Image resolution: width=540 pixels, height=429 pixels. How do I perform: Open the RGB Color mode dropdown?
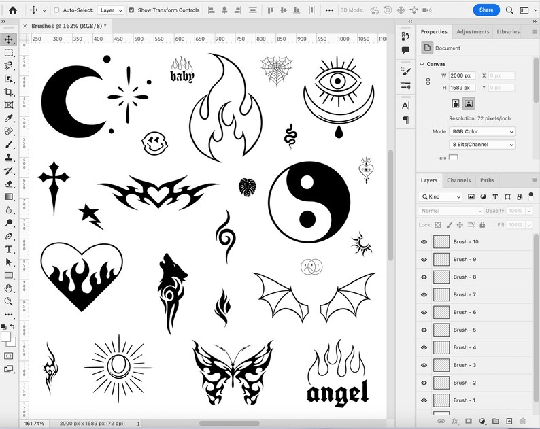pos(482,131)
